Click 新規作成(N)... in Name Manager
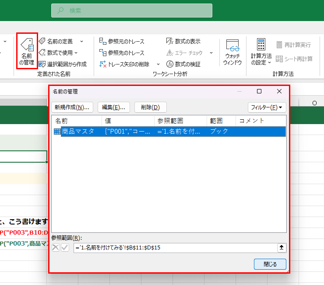This screenshot has width=324, height=285. tap(72, 107)
